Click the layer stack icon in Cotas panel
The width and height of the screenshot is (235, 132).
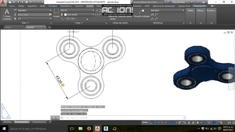coord(62,15)
